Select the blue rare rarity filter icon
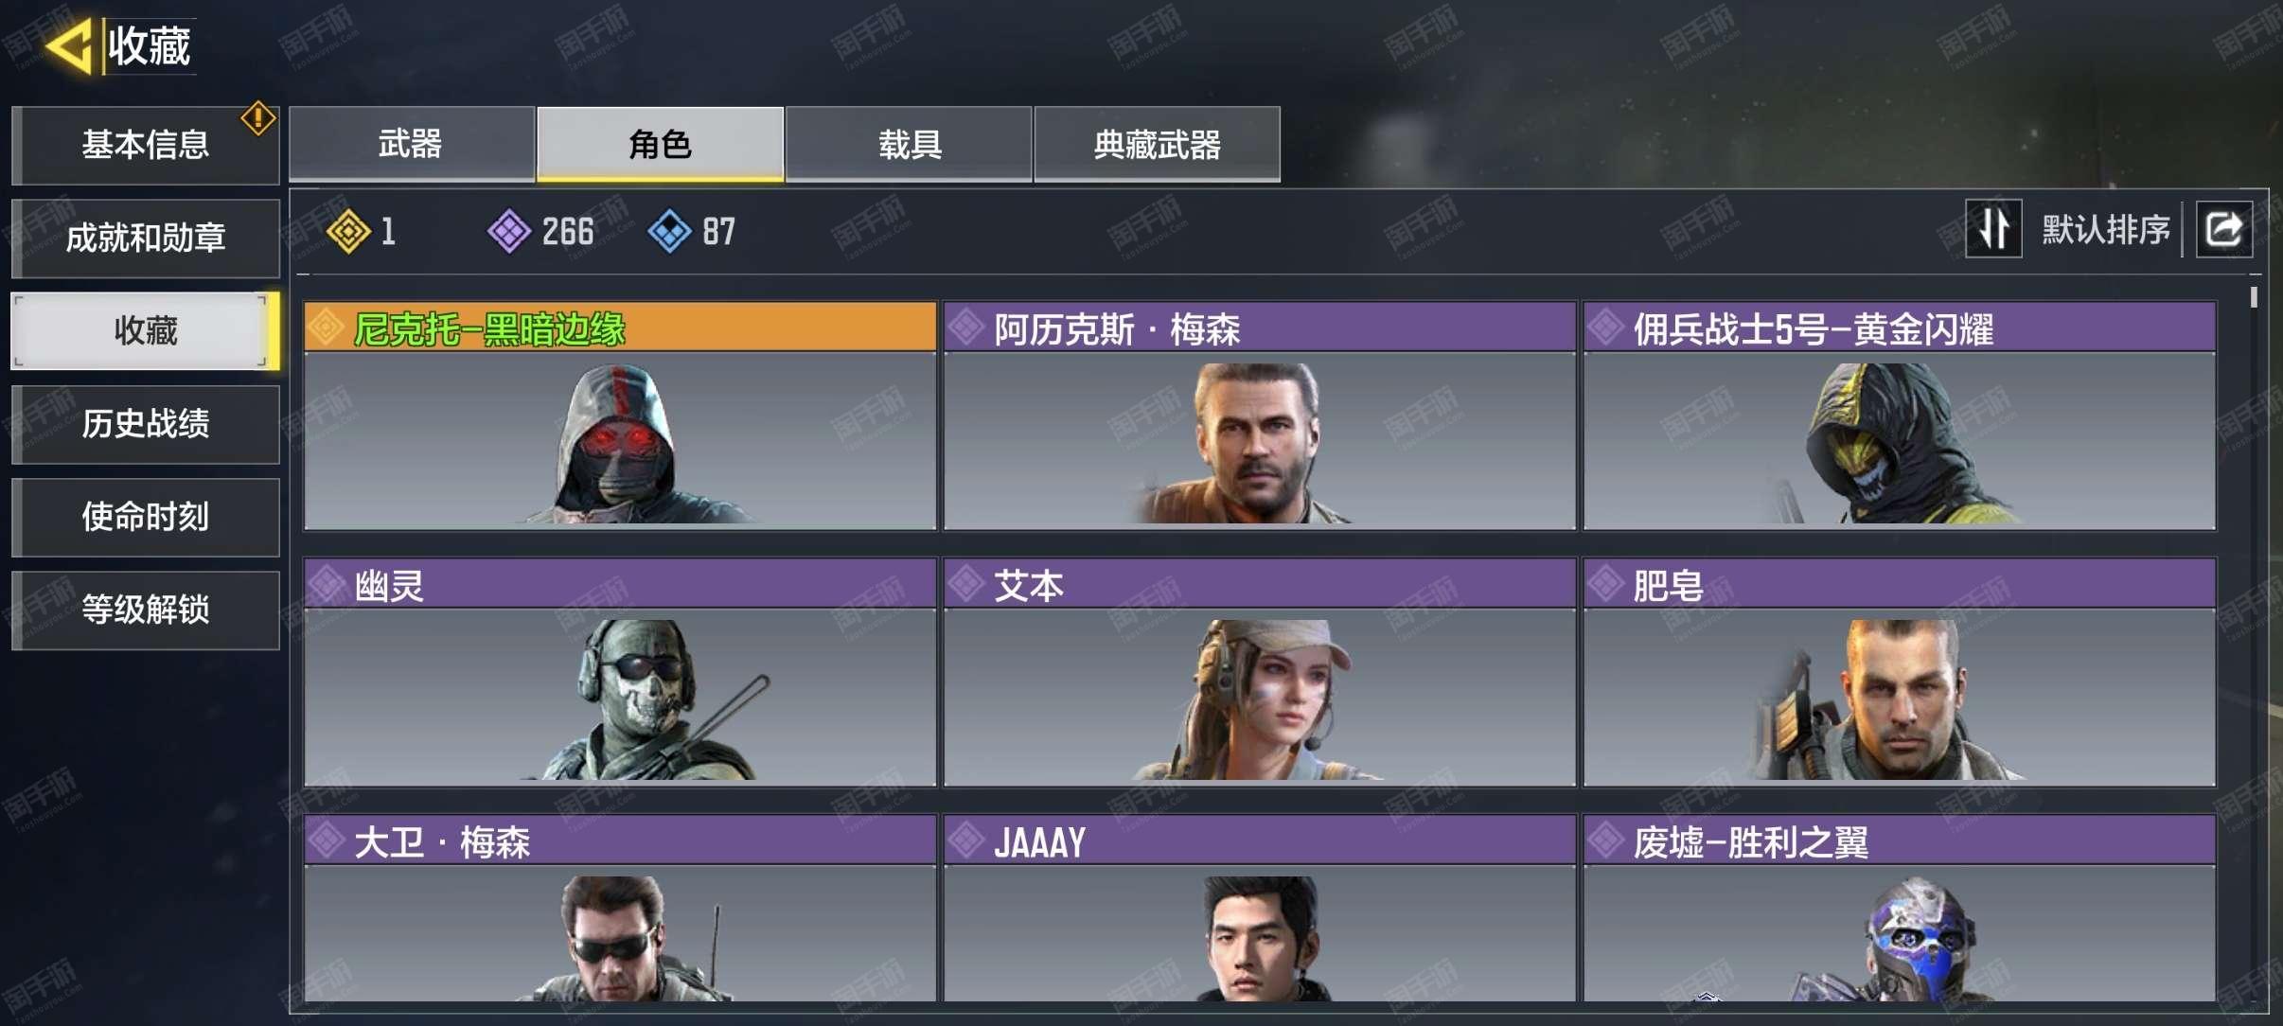The height and width of the screenshot is (1026, 2283). pos(670,231)
